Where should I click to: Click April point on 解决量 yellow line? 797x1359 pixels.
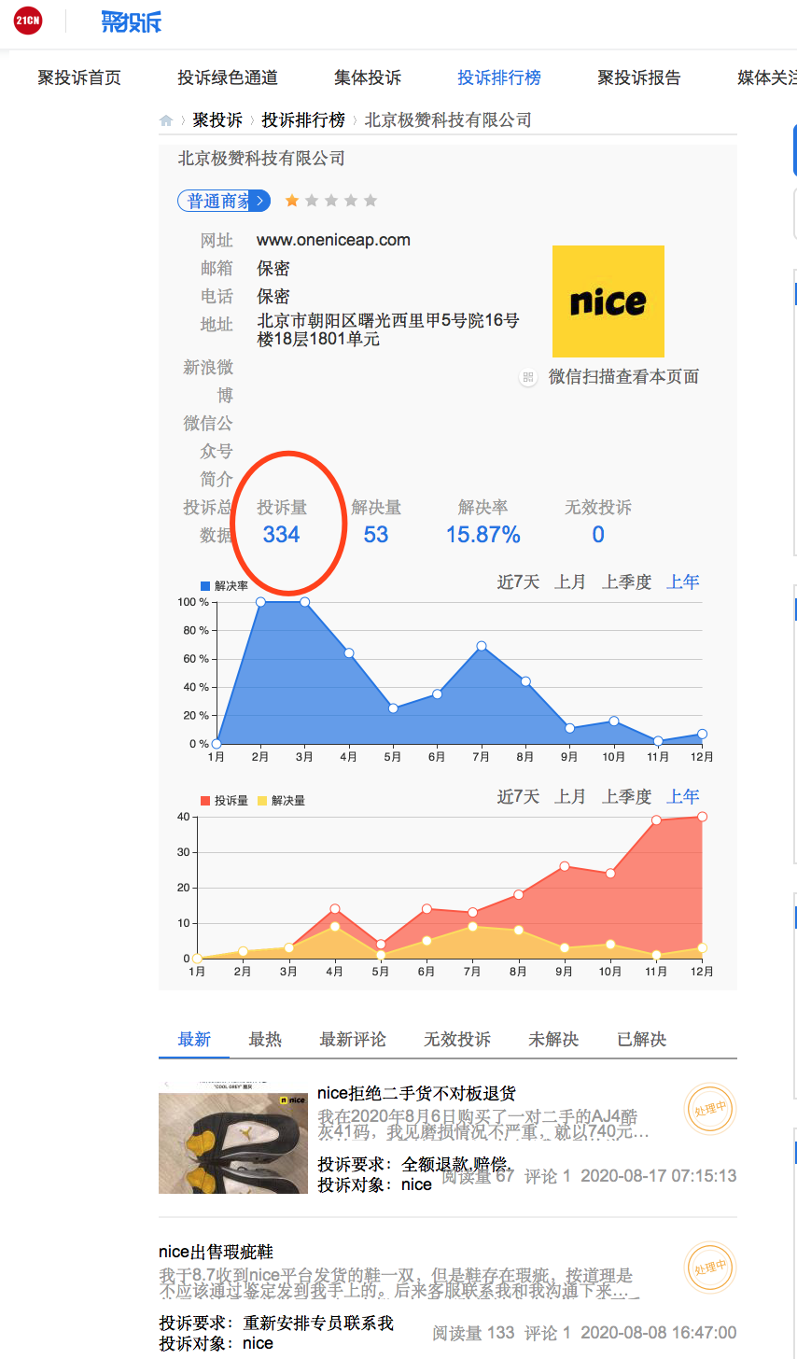click(x=334, y=927)
